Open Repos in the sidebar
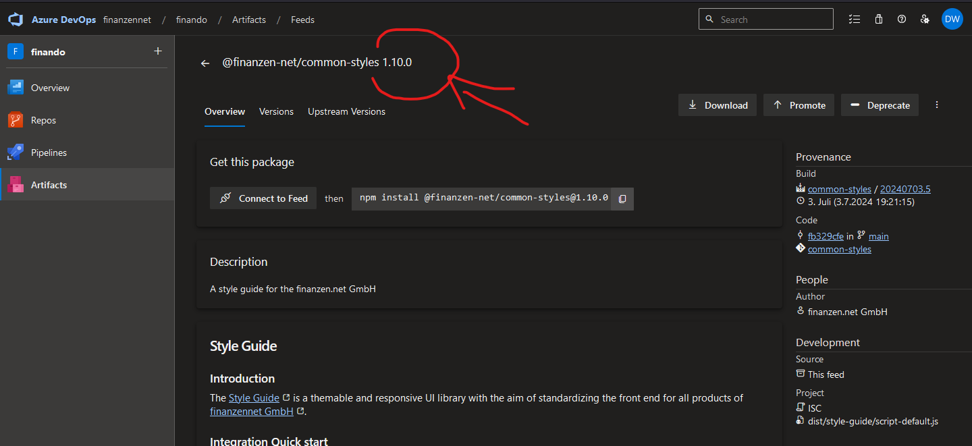The width and height of the screenshot is (972, 446). (x=87, y=120)
